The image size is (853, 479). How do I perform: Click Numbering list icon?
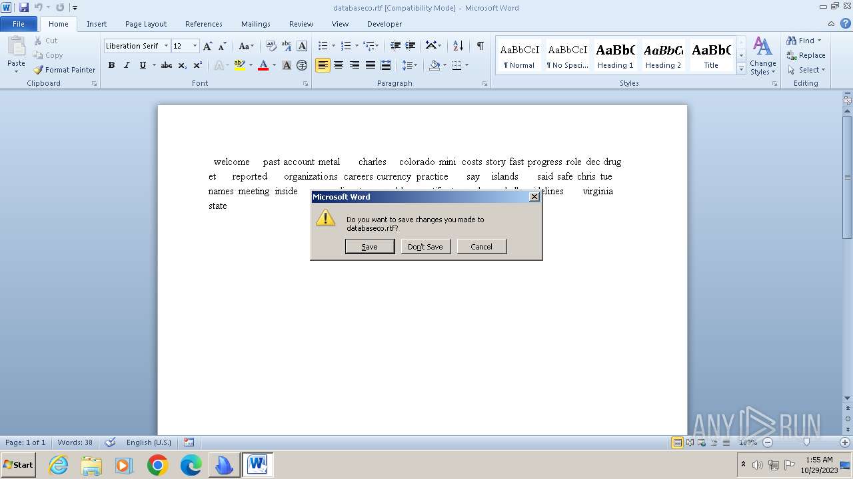click(345, 46)
